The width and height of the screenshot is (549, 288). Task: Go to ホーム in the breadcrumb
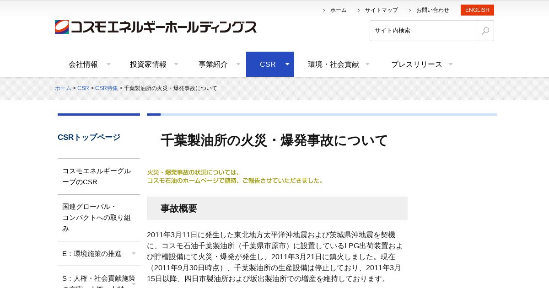pyautogui.click(x=63, y=88)
